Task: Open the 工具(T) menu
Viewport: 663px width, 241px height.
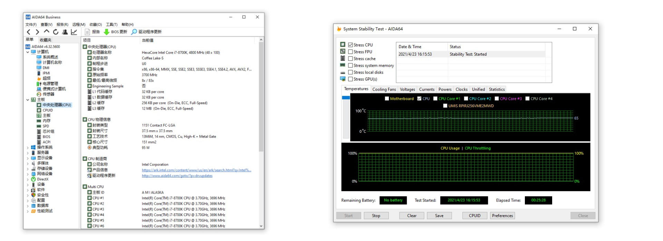Action: click(112, 25)
